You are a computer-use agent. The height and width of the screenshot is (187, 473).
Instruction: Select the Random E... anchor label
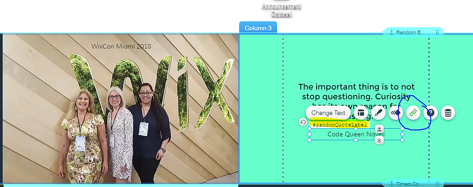point(411,32)
